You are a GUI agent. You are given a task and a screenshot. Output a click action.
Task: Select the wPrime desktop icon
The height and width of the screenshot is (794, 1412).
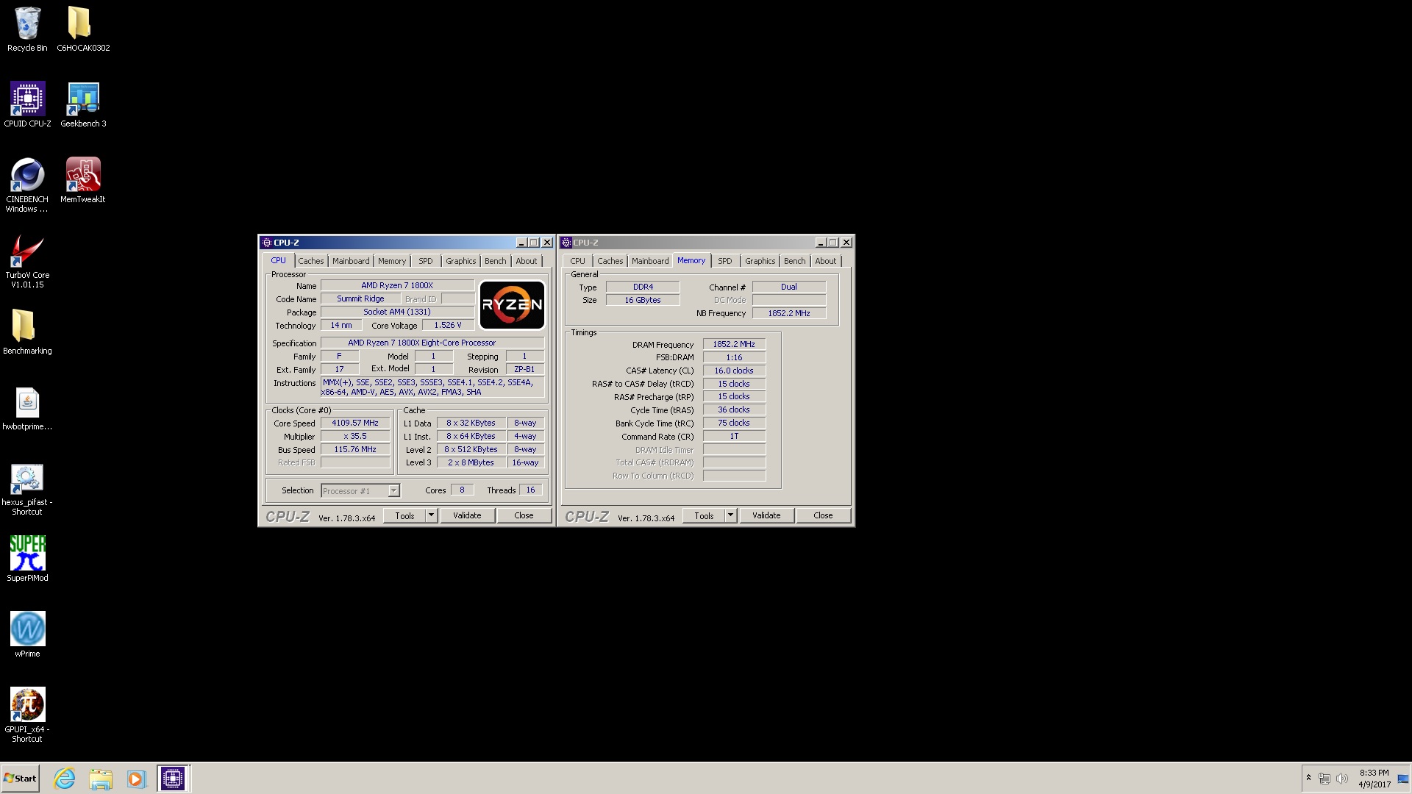pyautogui.click(x=27, y=635)
